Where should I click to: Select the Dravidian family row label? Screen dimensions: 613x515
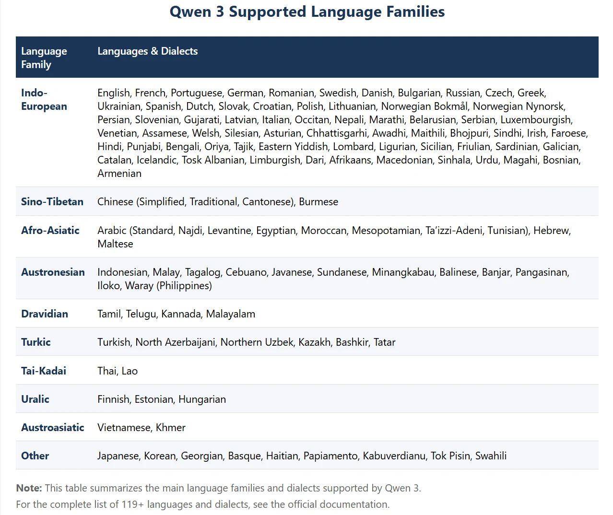tap(45, 314)
